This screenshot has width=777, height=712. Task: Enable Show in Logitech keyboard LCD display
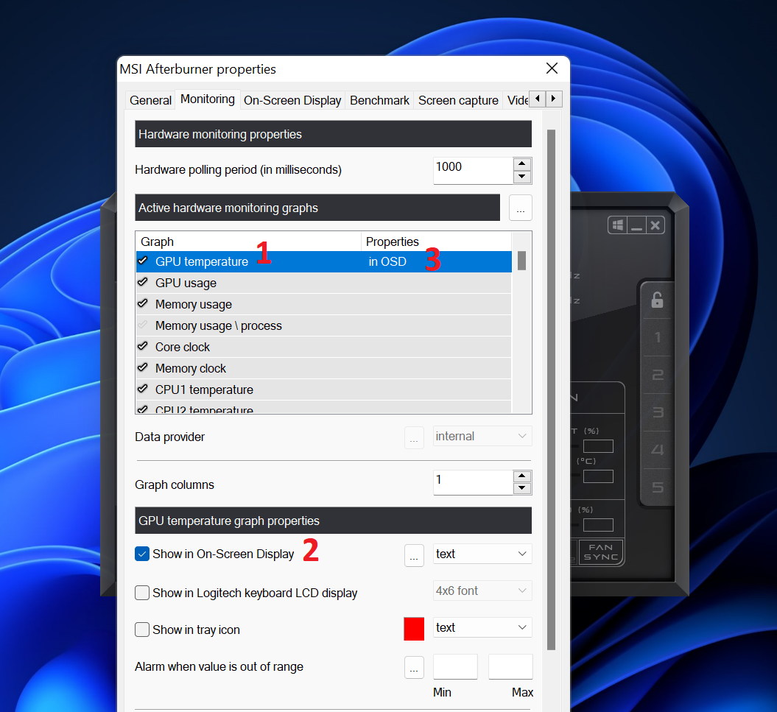pyautogui.click(x=142, y=593)
